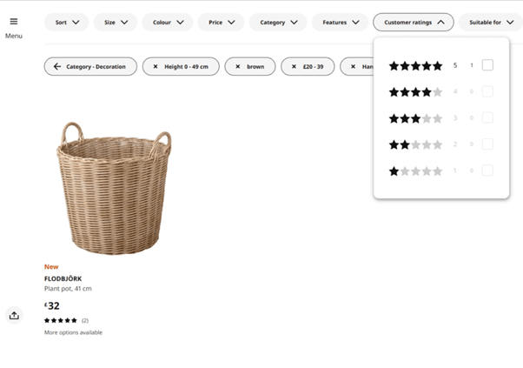Image resolution: width=523 pixels, height=368 pixels.
Task: Click the More options available link
Action: tap(73, 332)
